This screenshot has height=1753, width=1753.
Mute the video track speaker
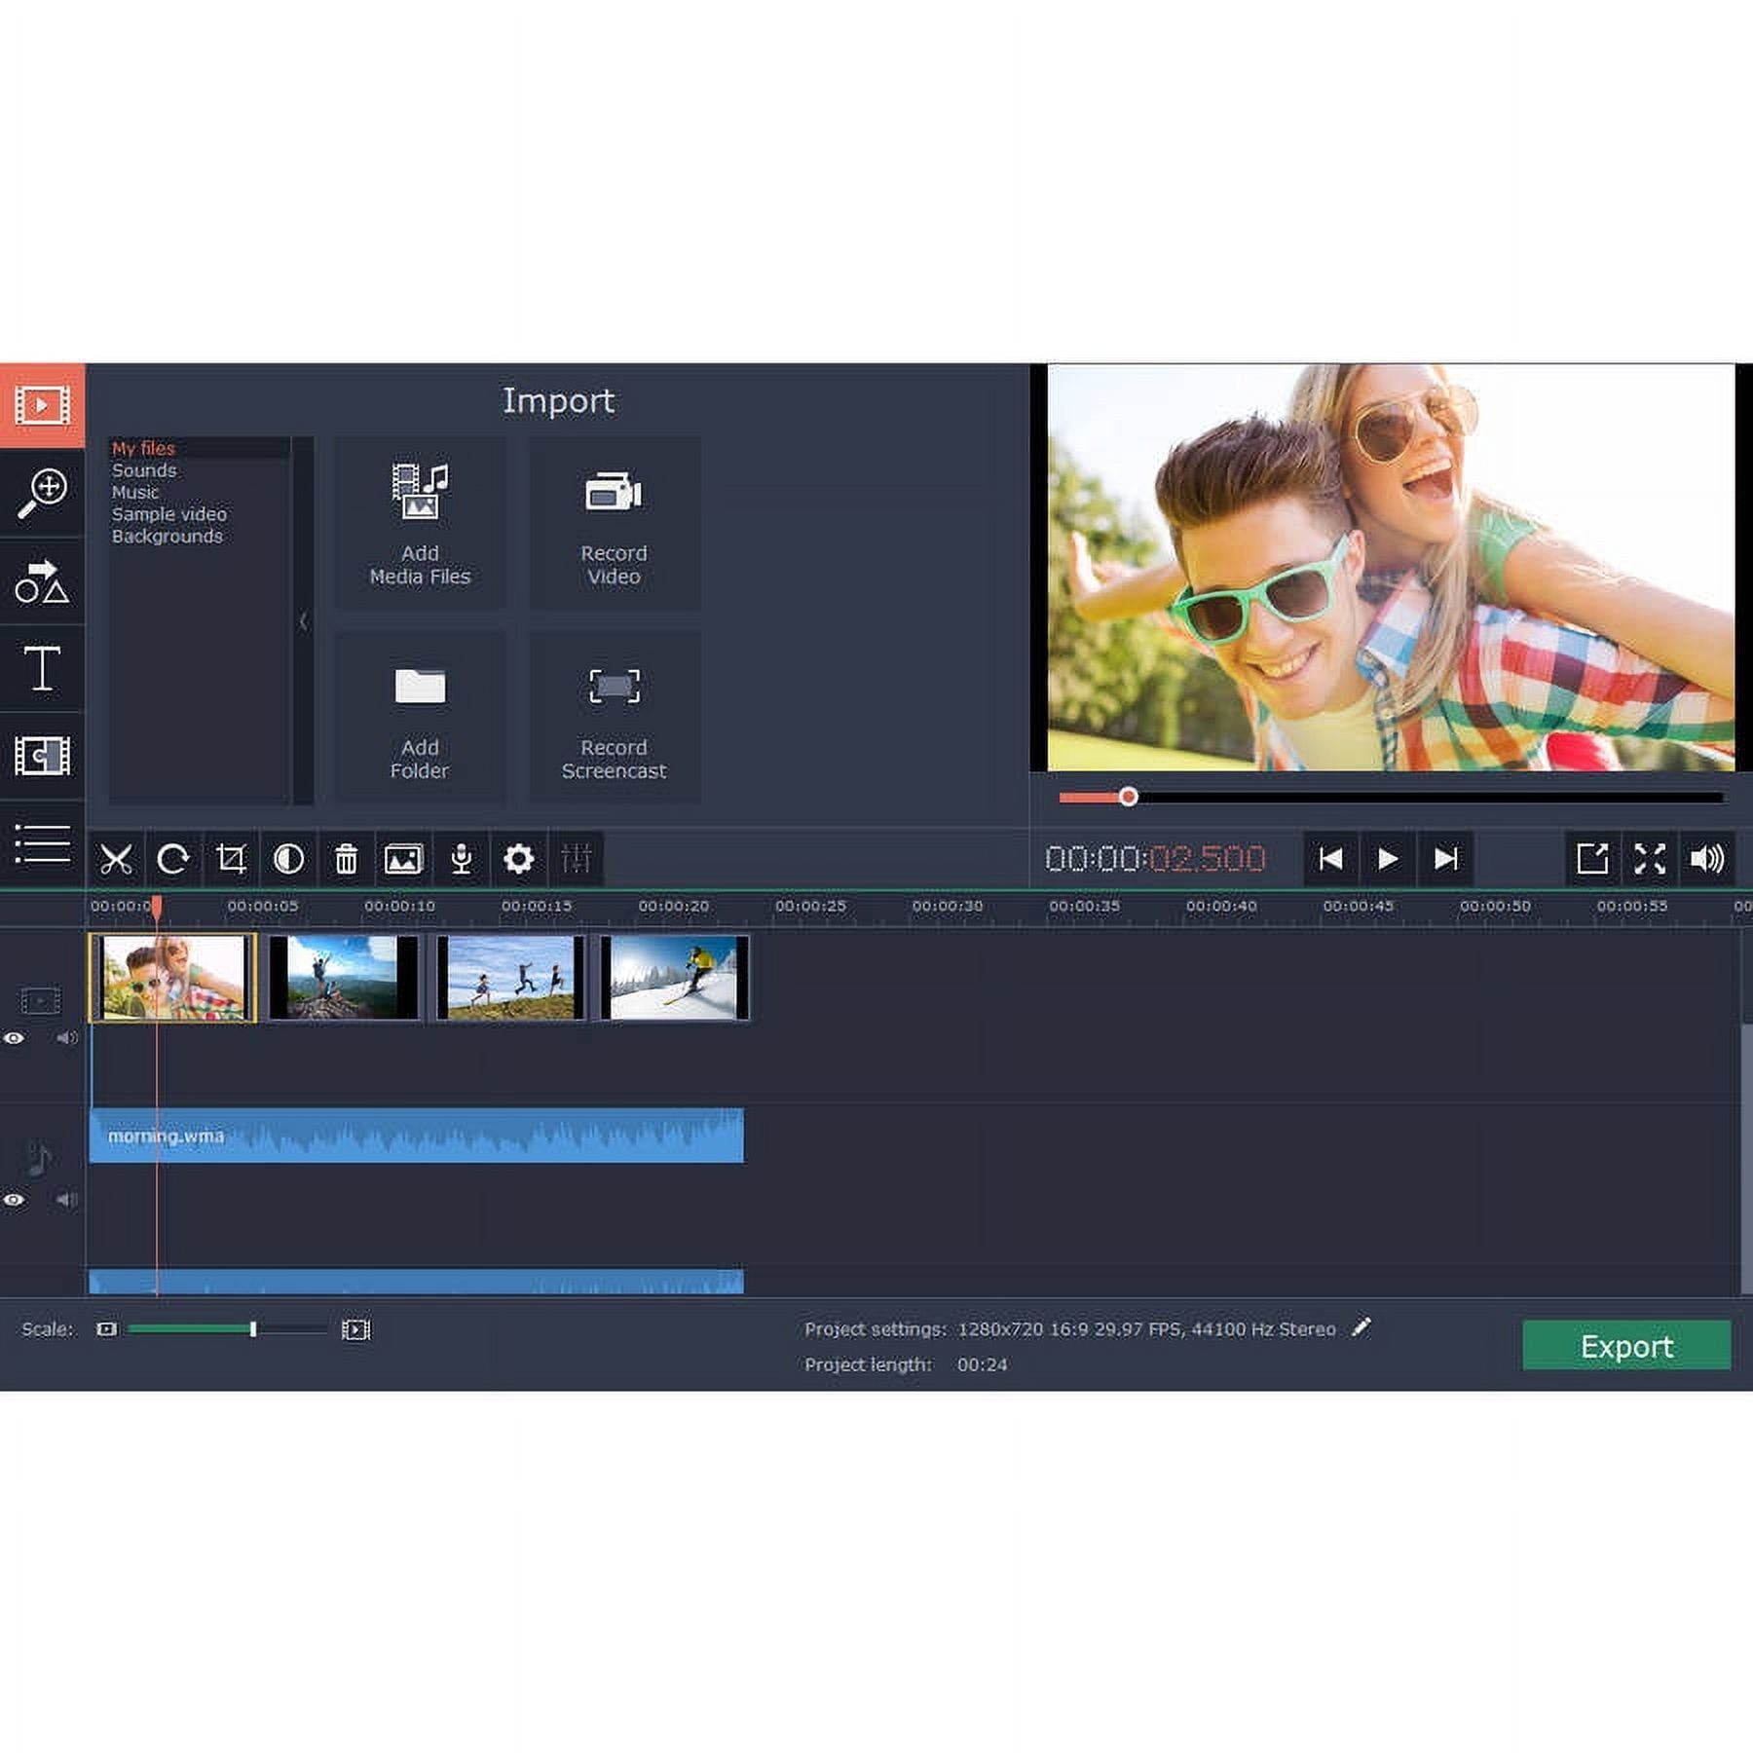pos(66,1038)
